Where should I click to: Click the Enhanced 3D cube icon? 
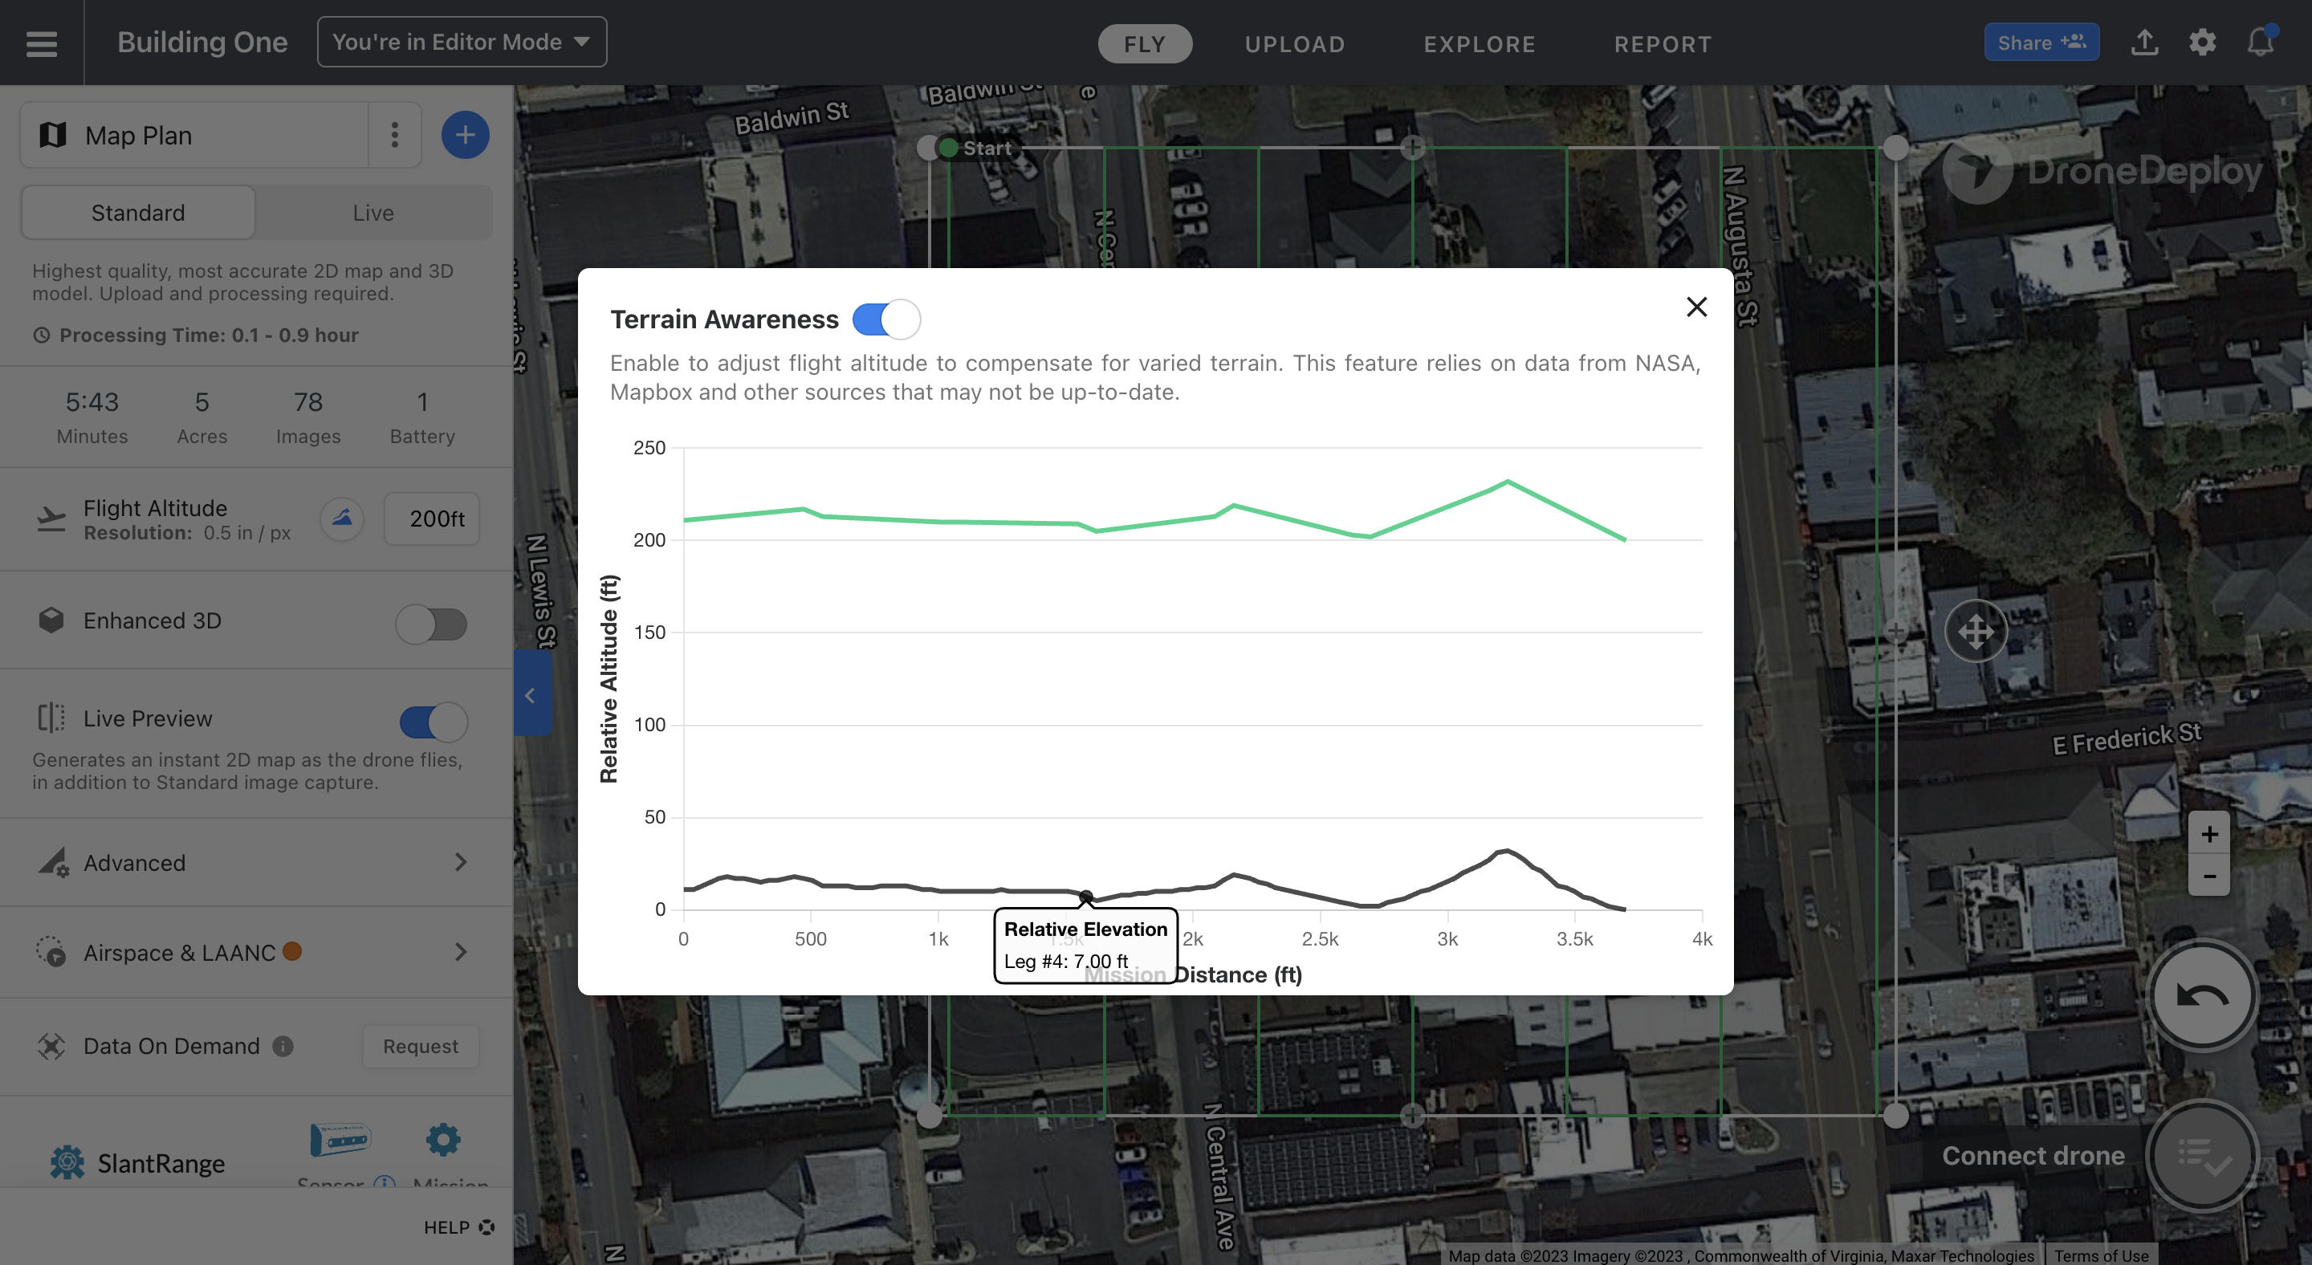coord(51,620)
